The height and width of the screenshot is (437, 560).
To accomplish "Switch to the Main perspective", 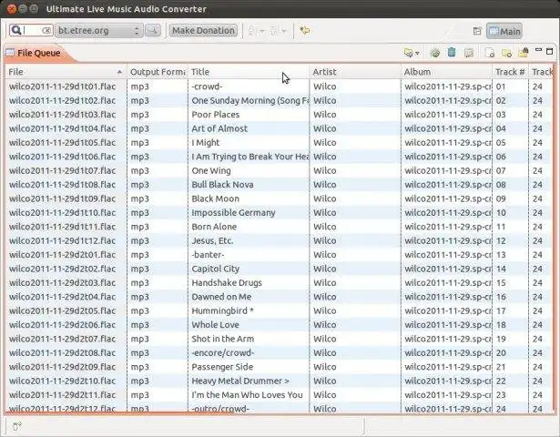I will (x=504, y=32).
